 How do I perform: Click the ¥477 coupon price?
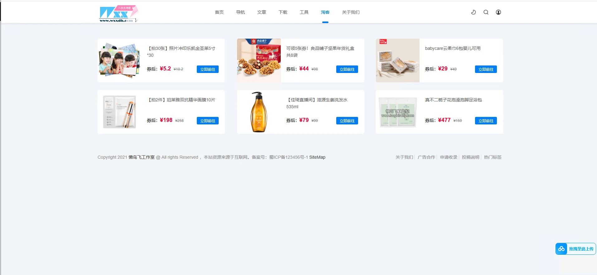444,120
